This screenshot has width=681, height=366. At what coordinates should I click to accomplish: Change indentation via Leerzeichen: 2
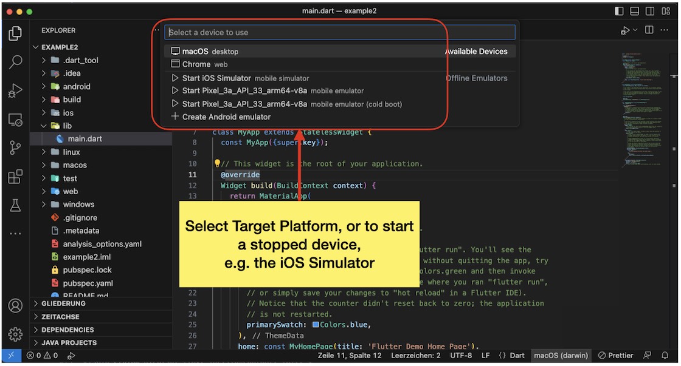pyautogui.click(x=416, y=356)
